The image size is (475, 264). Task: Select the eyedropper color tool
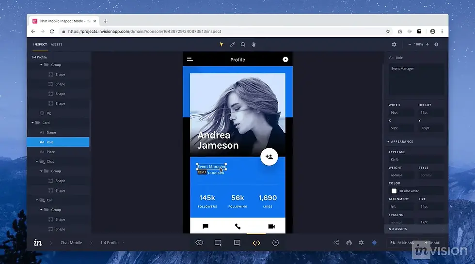(232, 45)
